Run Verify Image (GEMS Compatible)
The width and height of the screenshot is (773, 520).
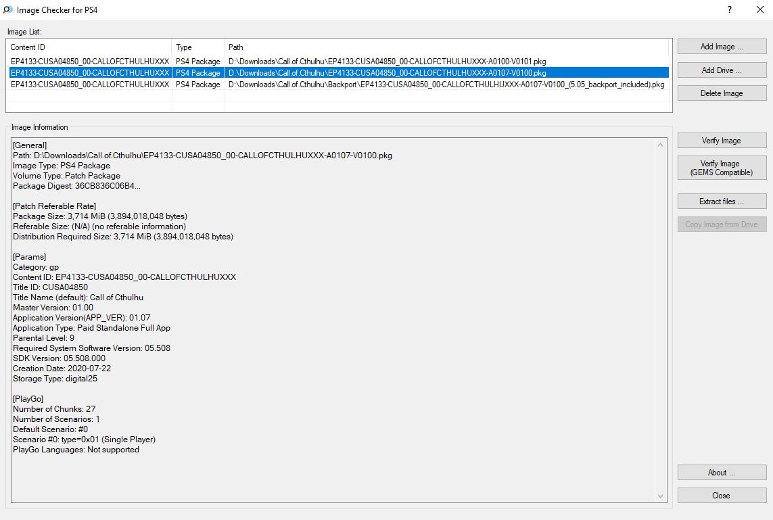click(722, 168)
